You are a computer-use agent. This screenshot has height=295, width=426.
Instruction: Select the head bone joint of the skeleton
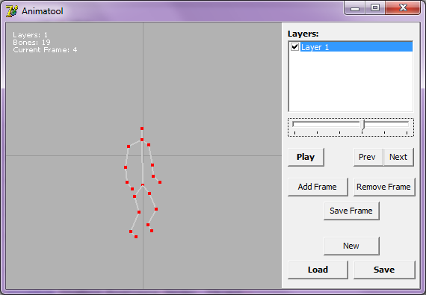(142, 128)
